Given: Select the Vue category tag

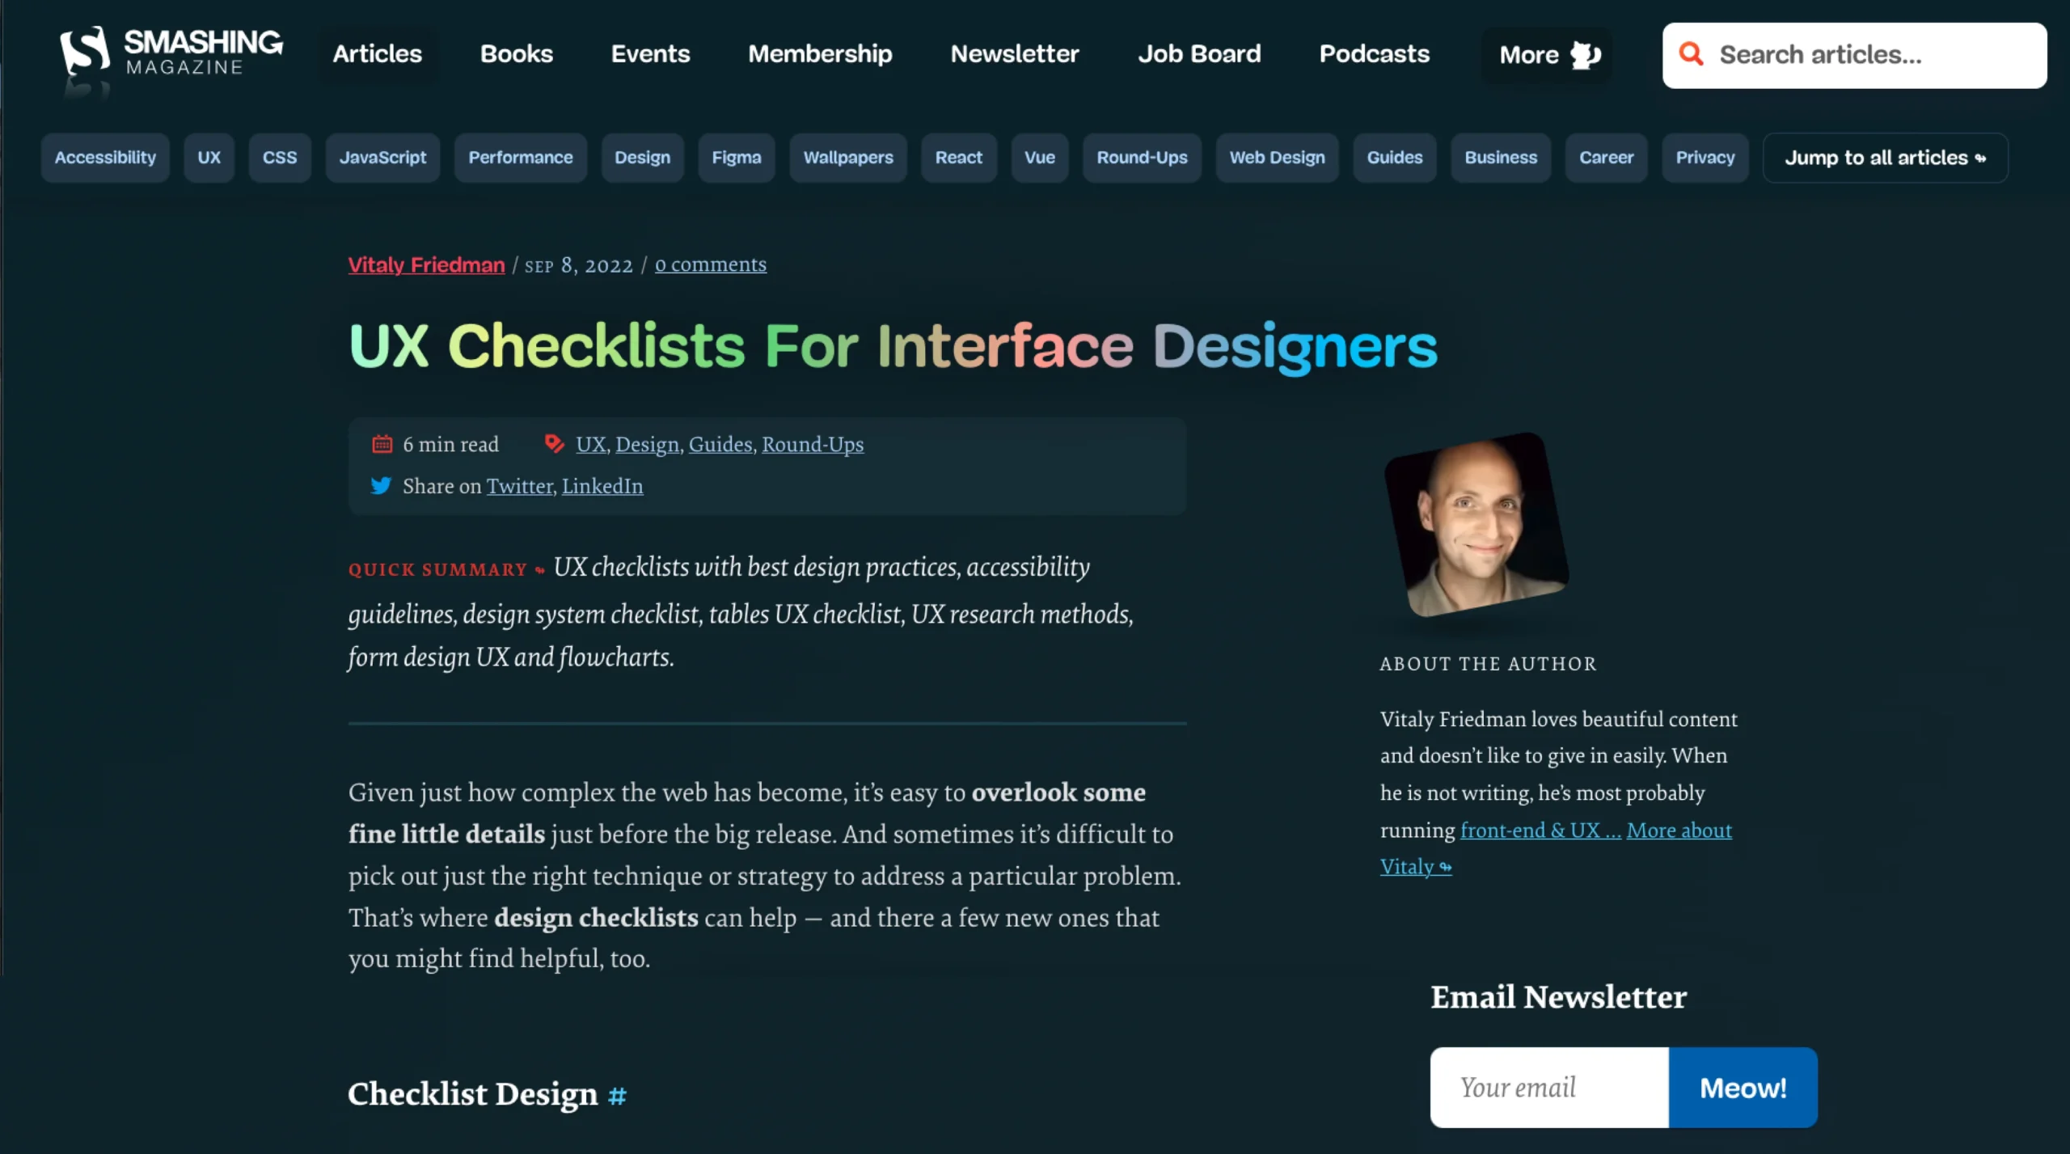Looking at the screenshot, I should pyautogui.click(x=1040, y=158).
